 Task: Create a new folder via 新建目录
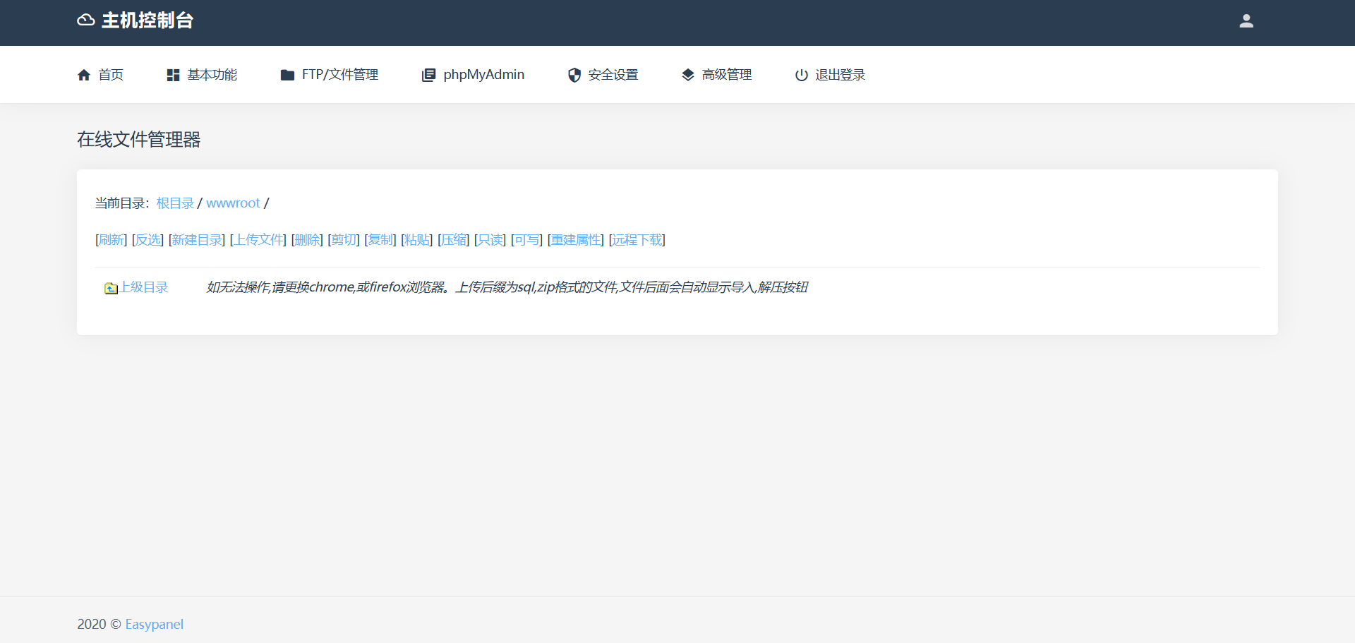197,240
